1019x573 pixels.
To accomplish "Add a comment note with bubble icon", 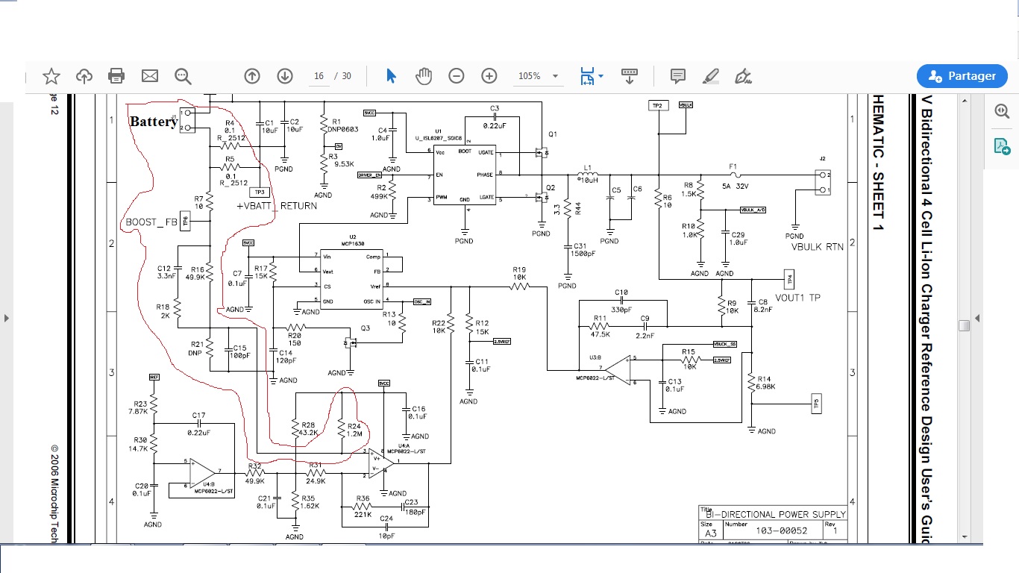I will point(678,76).
